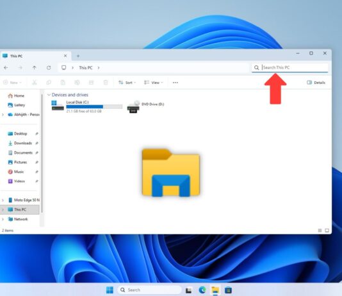Screen dimensions: 342x296
Task: Unpin Desktop using its pin icon
Action: [x=37, y=133]
